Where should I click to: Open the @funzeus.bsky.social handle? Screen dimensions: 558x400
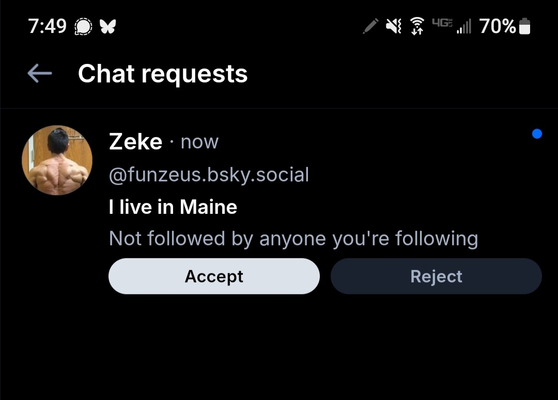tap(209, 175)
